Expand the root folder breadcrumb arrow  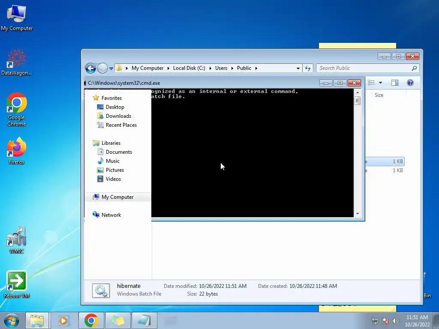click(x=127, y=68)
